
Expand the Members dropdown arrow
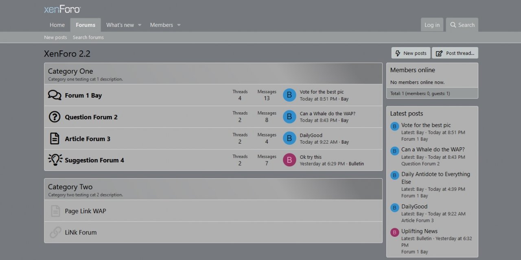pos(179,25)
